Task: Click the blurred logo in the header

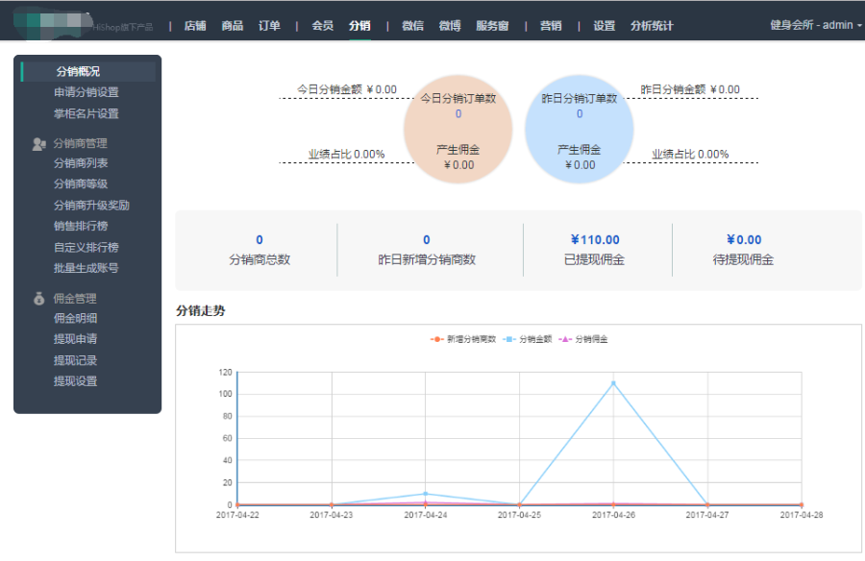Action: point(54,23)
